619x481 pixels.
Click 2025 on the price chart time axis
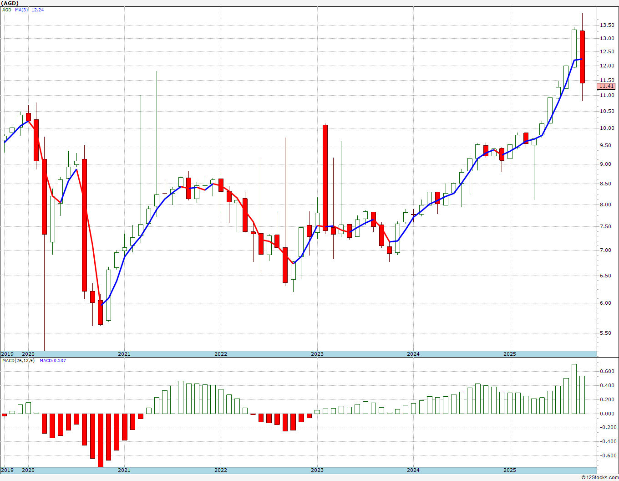tap(510, 354)
